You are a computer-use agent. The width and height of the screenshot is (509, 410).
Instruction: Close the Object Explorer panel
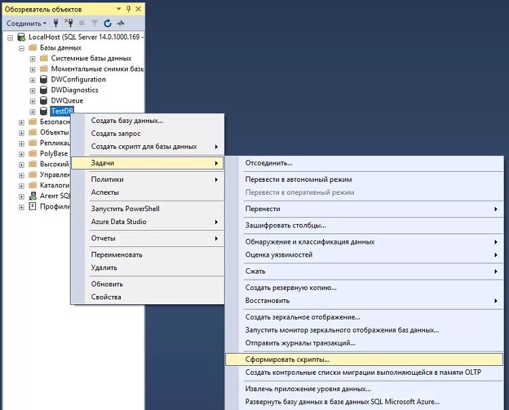pos(138,9)
